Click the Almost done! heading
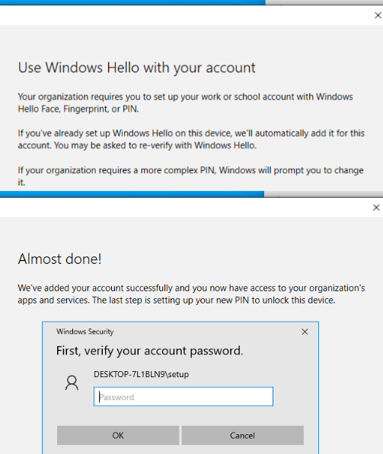The width and height of the screenshot is (383, 454). pos(59,259)
